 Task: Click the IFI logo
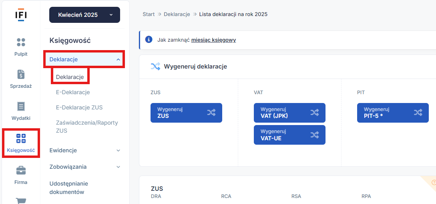click(x=21, y=15)
